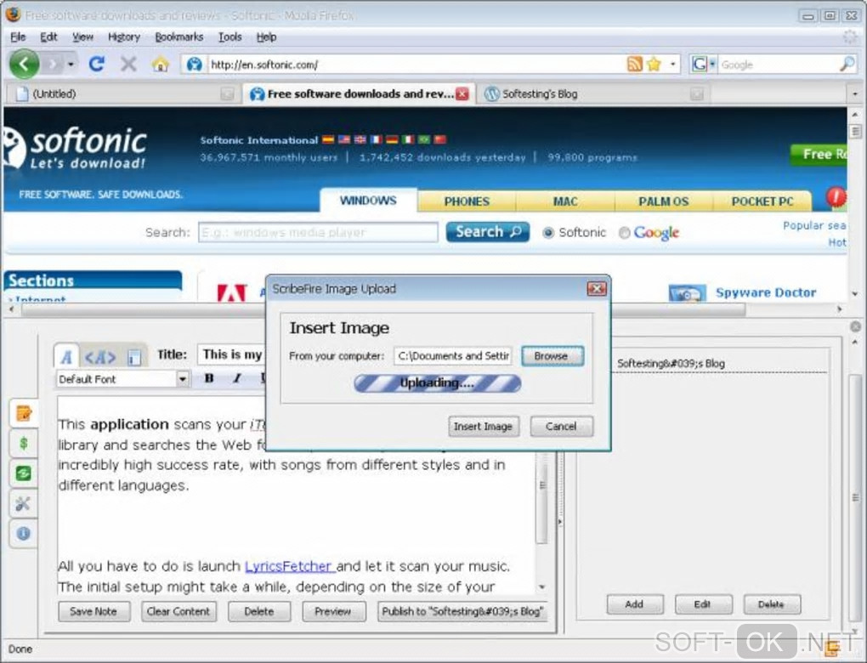The height and width of the screenshot is (663, 867).
Task: Switch to the (Untitled) tab
Action: [x=124, y=94]
